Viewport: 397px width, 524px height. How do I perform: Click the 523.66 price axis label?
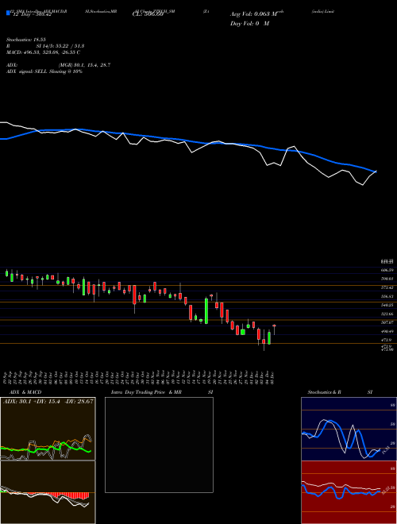point(387,314)
